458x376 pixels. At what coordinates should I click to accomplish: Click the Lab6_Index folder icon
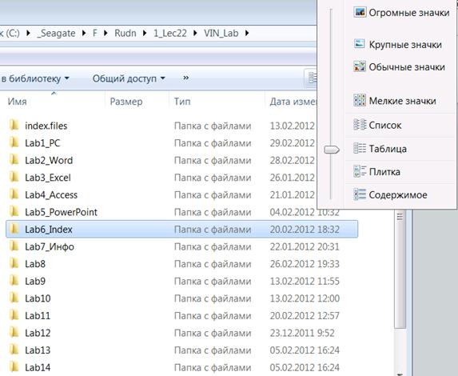point(14,229)
